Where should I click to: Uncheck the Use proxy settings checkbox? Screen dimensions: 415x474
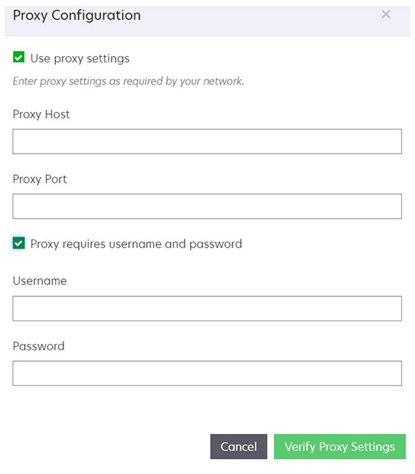tap(19, 57)
